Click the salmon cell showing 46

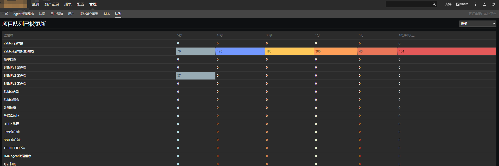click(378, 51)
